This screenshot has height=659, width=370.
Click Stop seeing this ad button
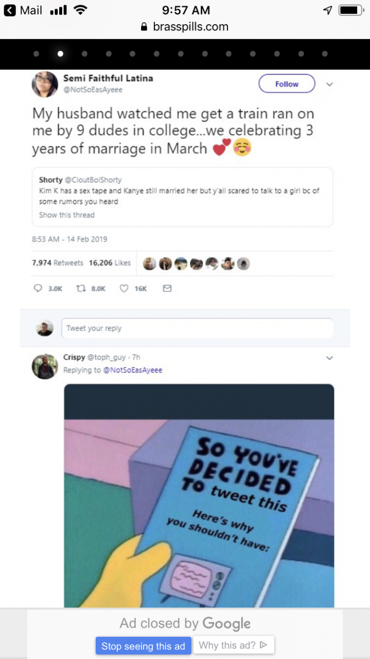[x=143, y=646]
